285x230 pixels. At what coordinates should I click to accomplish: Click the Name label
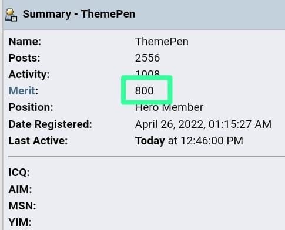coord(25,42)
